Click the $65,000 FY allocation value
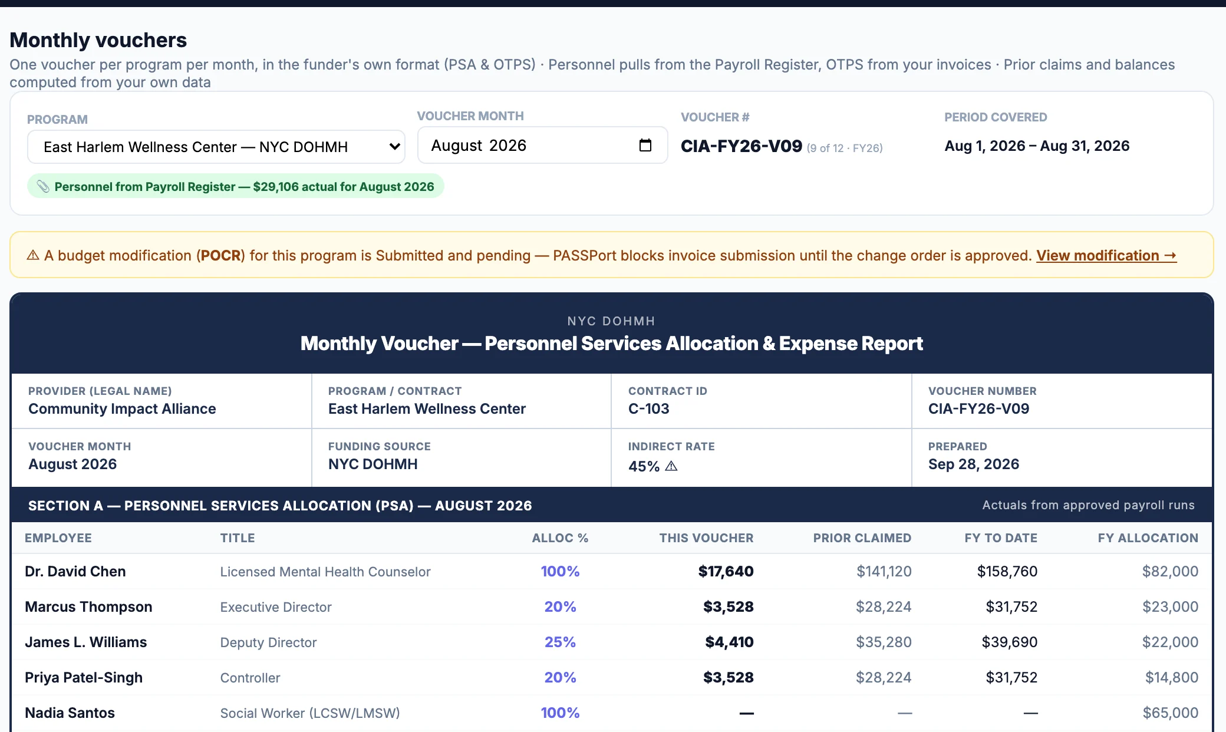This screenshot has height=732, width=1226. point(1171,713)
